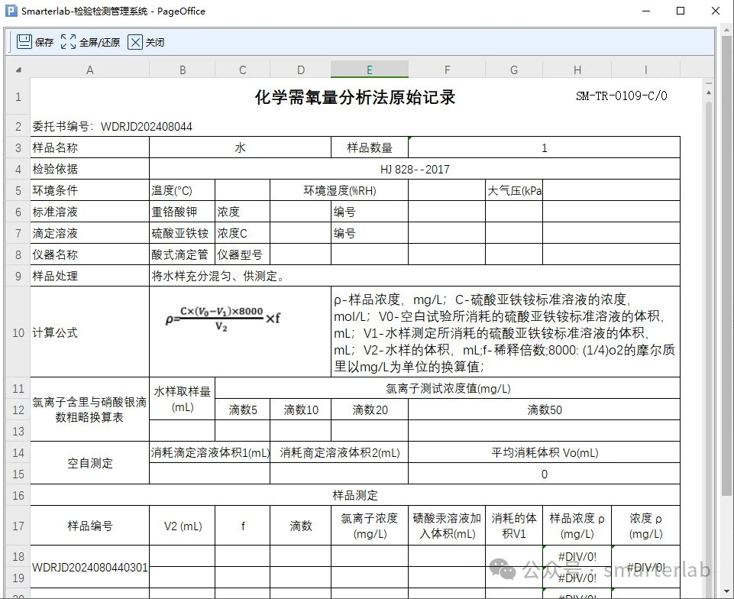Click the 重铬酸钾 cell

coord(182,212)
